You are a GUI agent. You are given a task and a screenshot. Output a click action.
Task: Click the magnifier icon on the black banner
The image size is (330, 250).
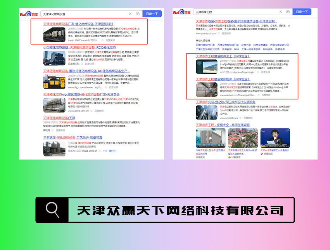pos(52,210)
